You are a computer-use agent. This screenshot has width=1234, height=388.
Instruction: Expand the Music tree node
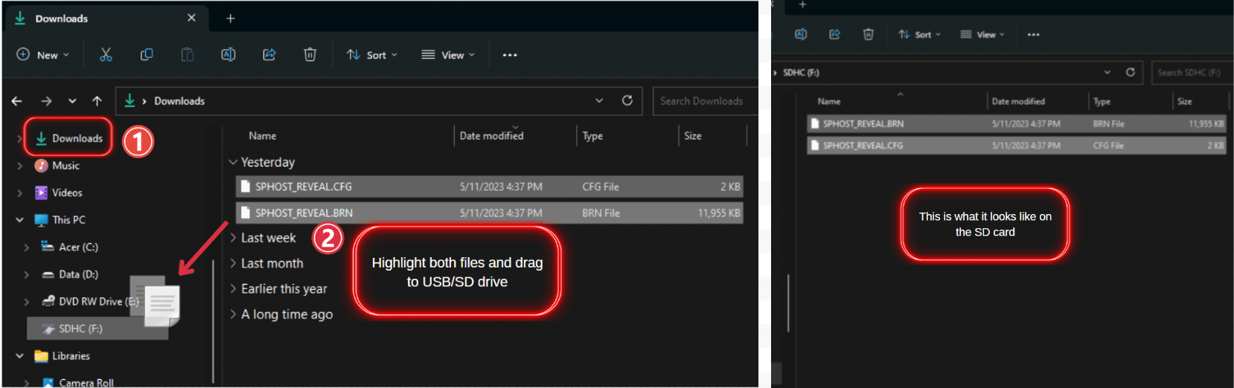pos(19,166)
